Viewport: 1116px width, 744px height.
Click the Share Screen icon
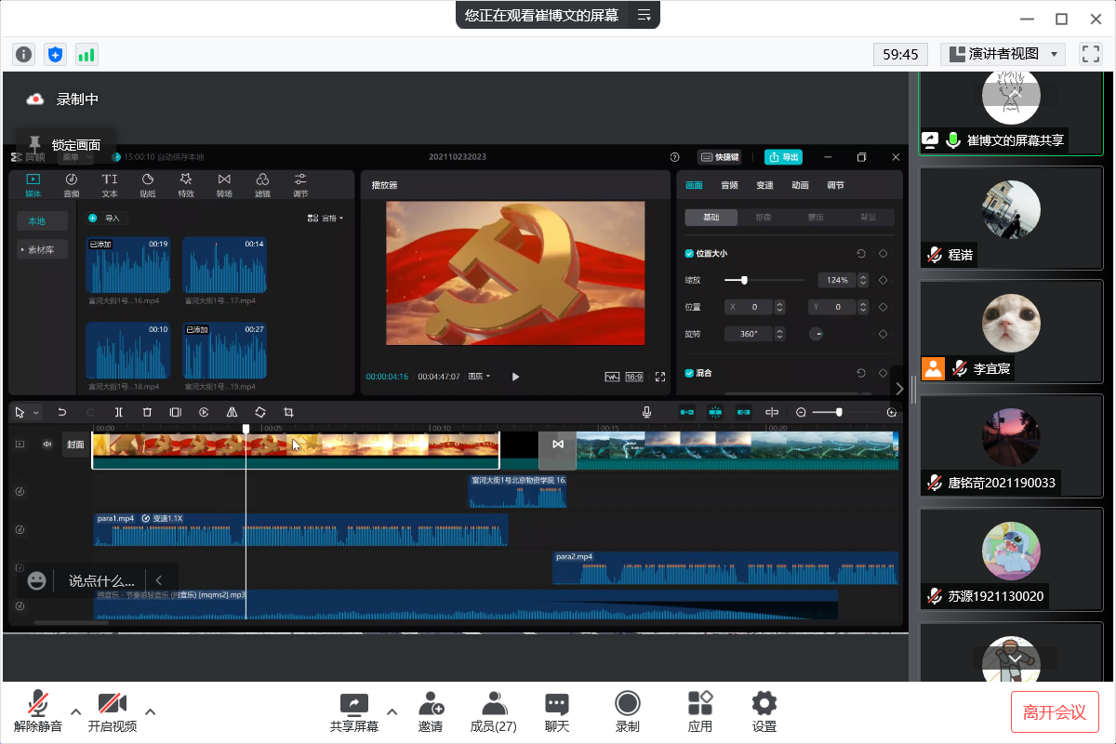pos(353,711)
